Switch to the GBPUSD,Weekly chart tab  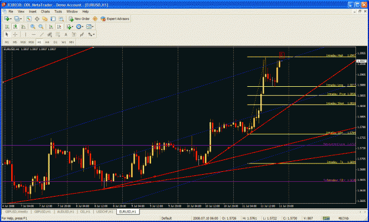click(17, 211)
